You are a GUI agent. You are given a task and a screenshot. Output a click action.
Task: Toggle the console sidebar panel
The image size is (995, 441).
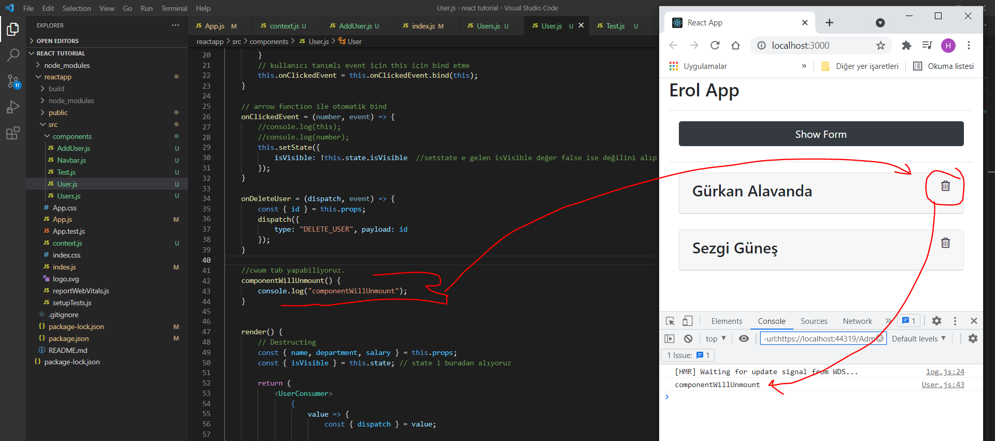coord(670,339)
